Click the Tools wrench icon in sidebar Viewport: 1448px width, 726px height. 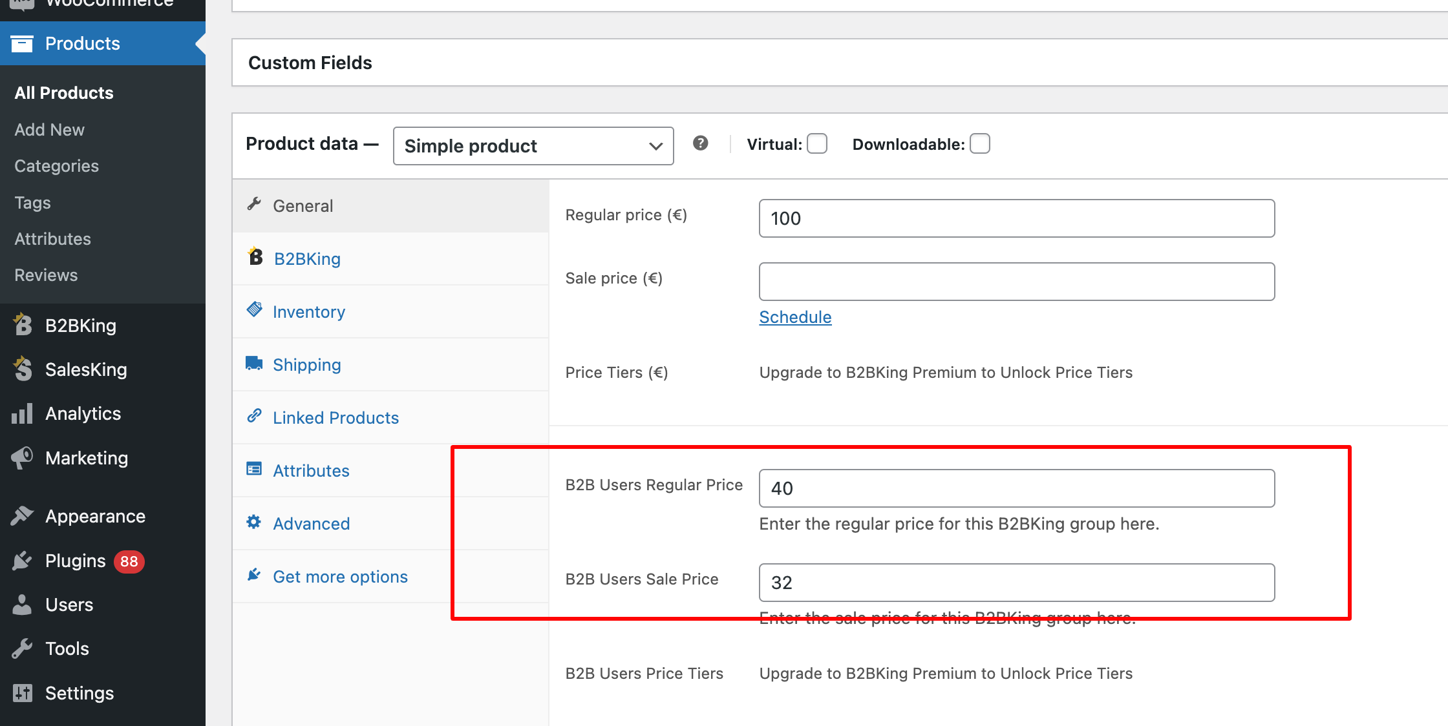coord(22,648)
